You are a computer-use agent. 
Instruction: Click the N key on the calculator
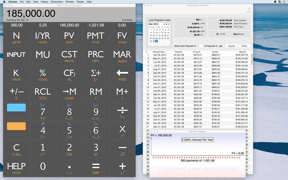(x=16, y=37)
